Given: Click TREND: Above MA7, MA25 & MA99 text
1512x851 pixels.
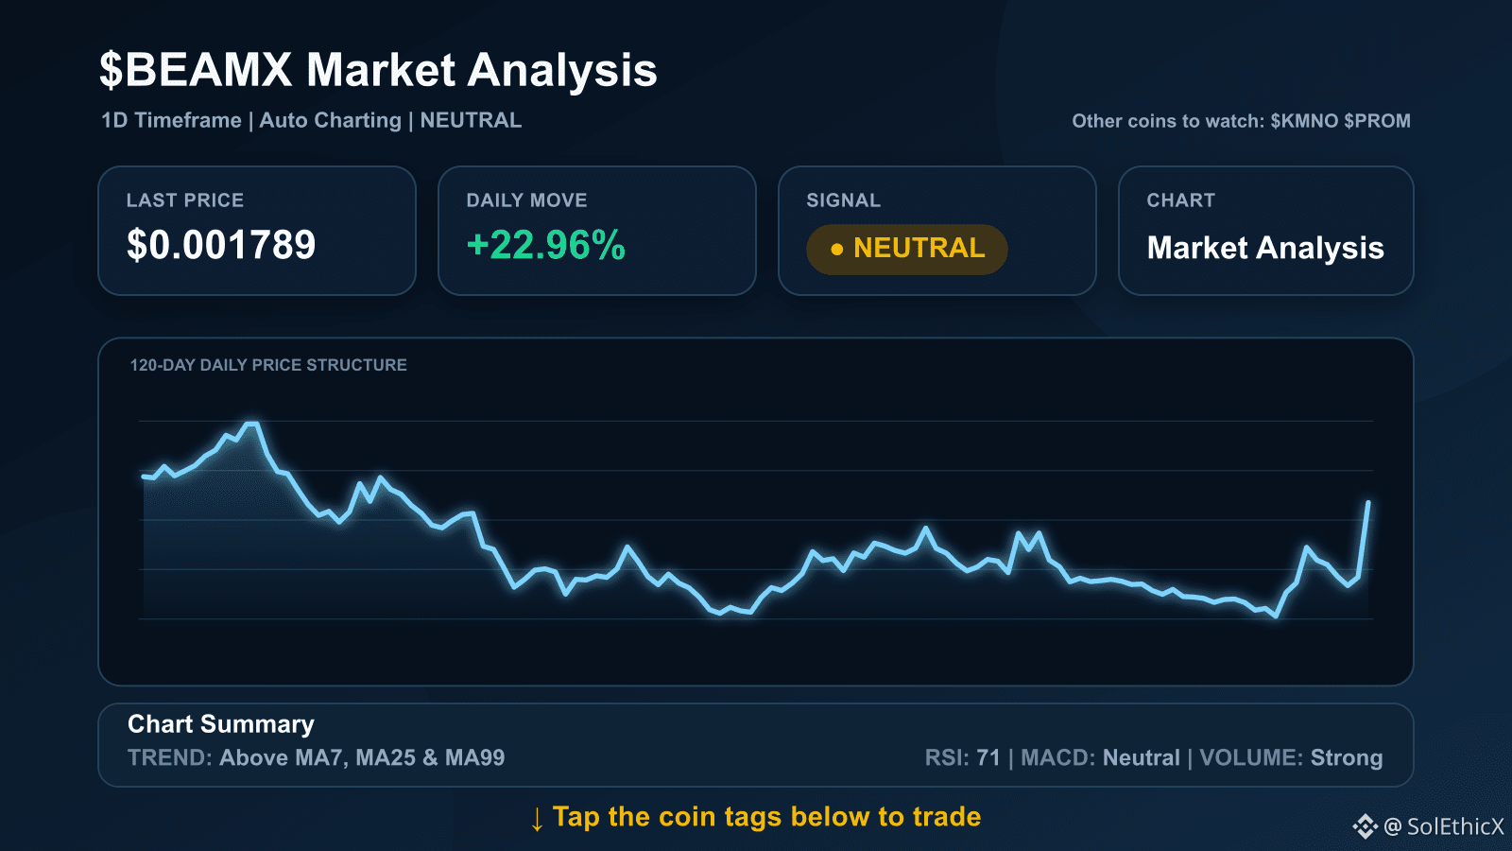Looking at the screenshot, I should 316,758.
